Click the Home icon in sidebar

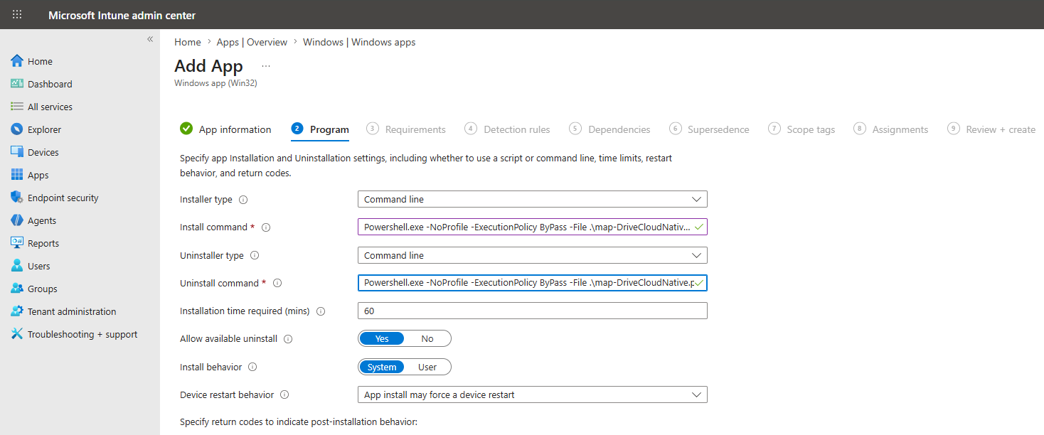point(17,61)
